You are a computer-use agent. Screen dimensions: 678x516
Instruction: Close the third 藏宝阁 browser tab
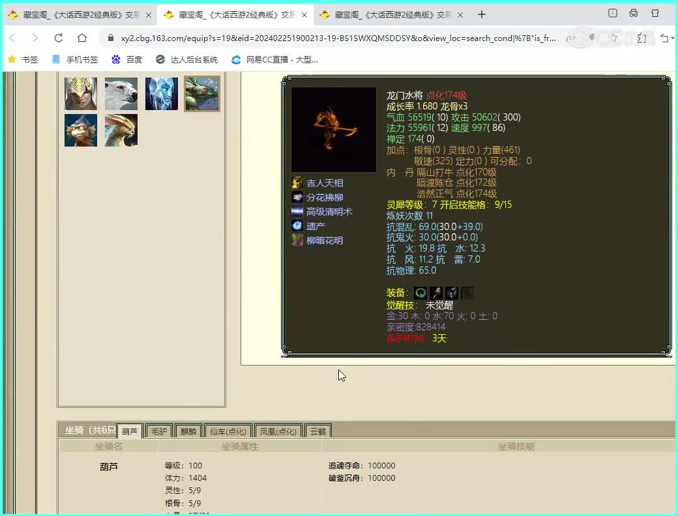coord(460,15)
